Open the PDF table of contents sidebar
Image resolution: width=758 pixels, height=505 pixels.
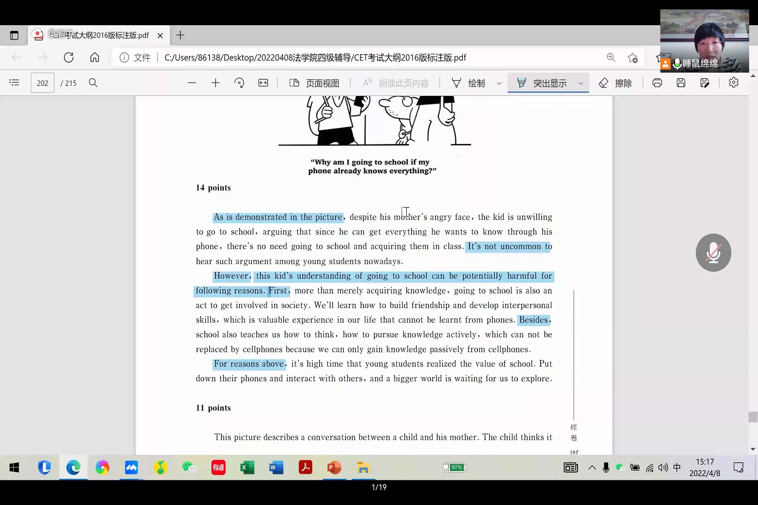tap(14, 83)
